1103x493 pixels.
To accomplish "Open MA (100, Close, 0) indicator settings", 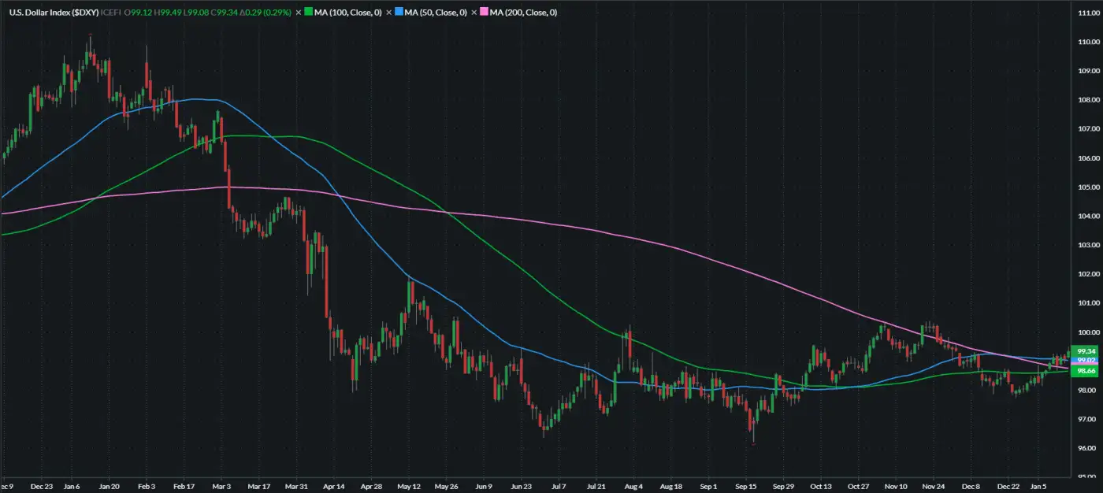I will [350, 13].
